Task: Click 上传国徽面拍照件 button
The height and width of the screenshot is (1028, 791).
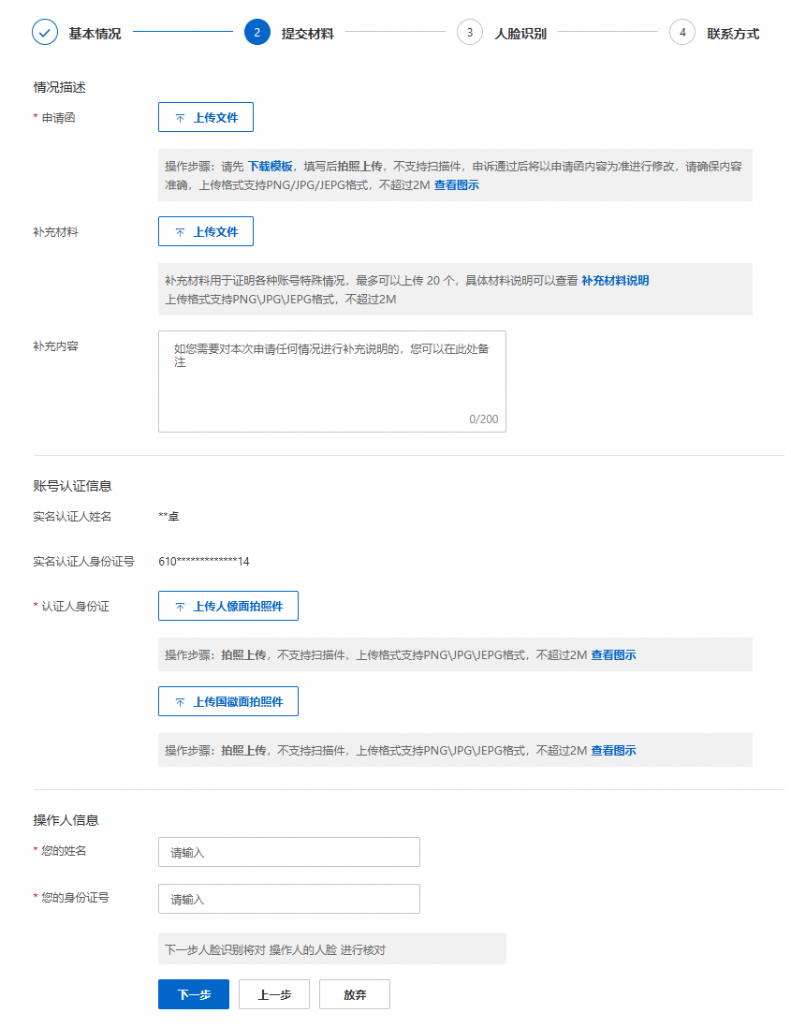Action: pos(228,701)
